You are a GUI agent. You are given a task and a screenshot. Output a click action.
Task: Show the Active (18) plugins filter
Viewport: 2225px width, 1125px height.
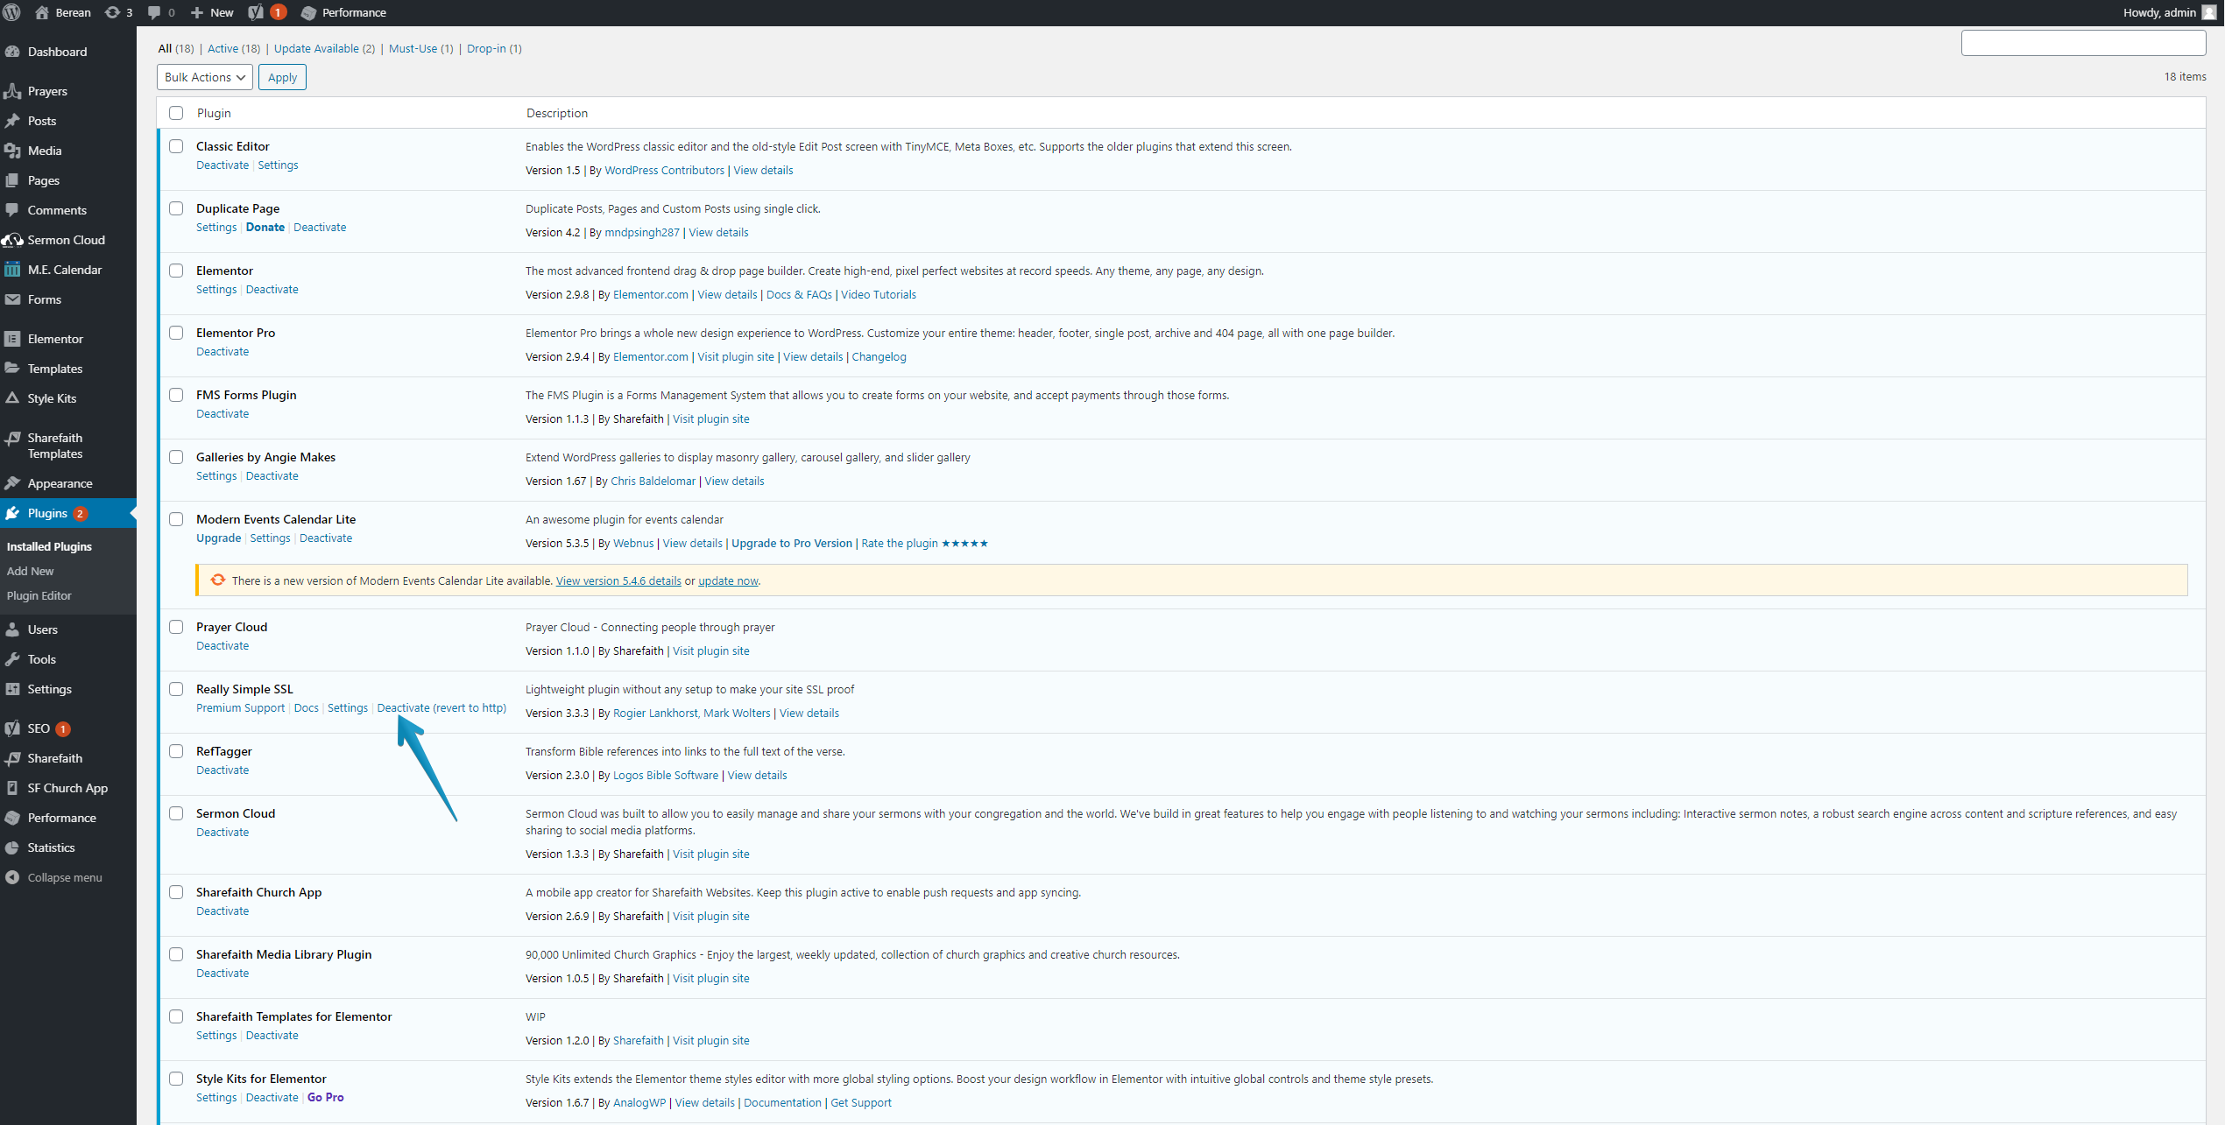234,49
